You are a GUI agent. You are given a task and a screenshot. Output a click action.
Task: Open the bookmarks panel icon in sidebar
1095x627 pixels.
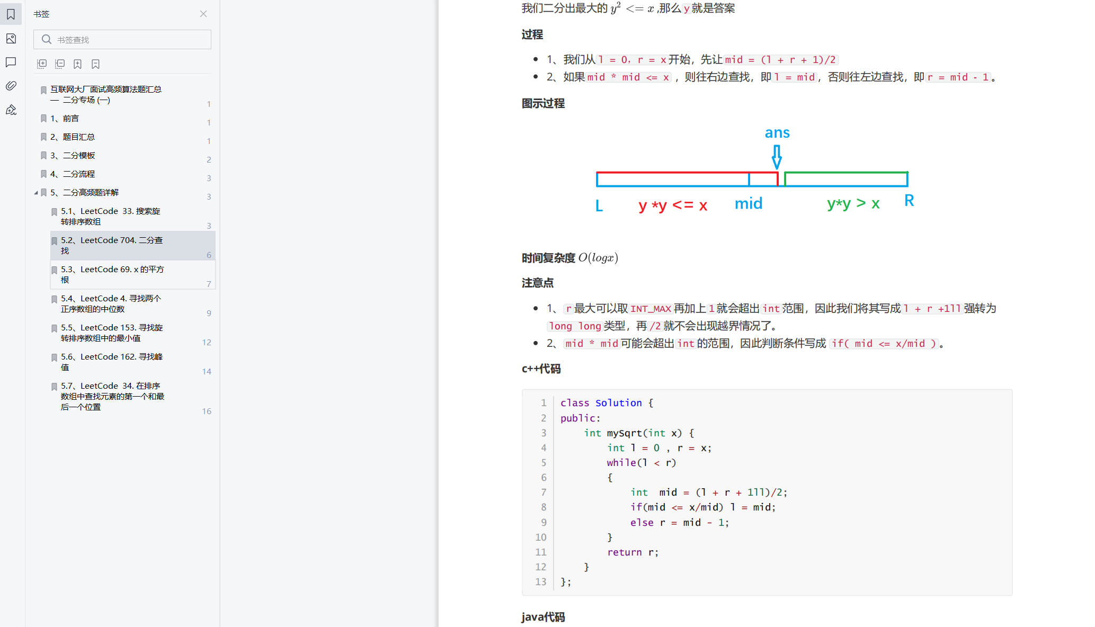point(11,14)
